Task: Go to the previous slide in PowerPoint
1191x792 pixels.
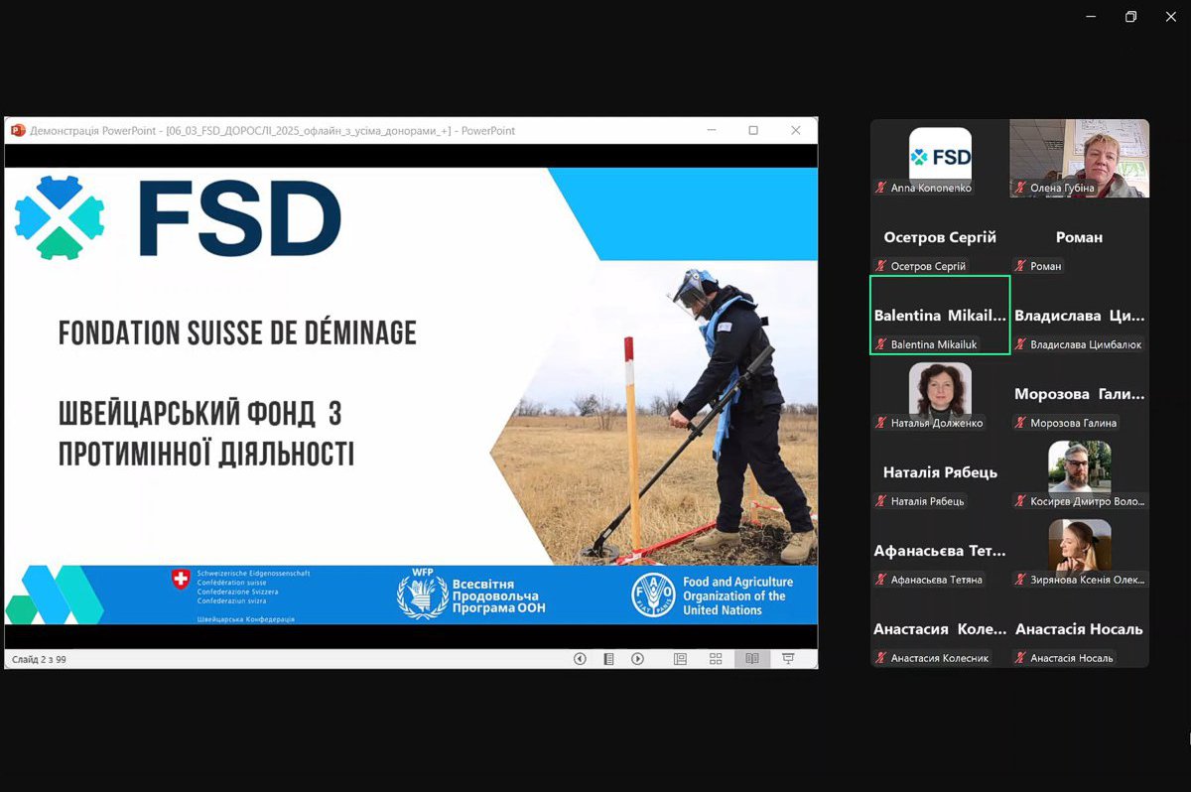Action: (x=580, y=658)
